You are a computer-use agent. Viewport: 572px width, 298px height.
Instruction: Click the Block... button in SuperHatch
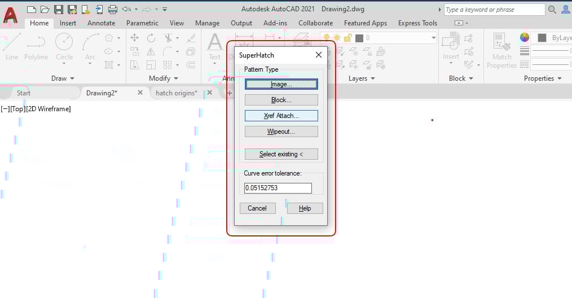coord(281,100)
